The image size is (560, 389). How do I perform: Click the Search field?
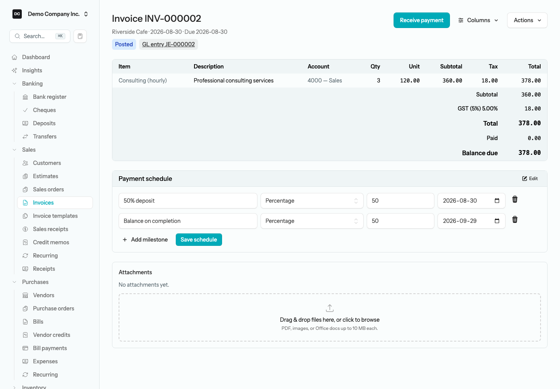tap(40, 36)
